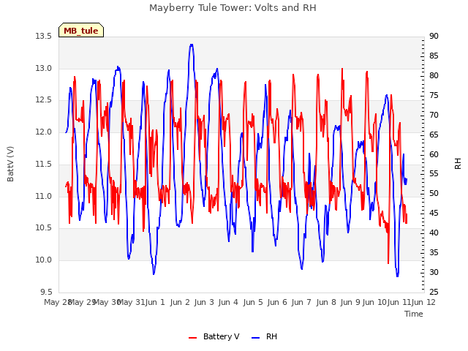Screen dimensions: 468x351
Task: Click the 13.5 left axis value
Action: [x=44, y=37]
